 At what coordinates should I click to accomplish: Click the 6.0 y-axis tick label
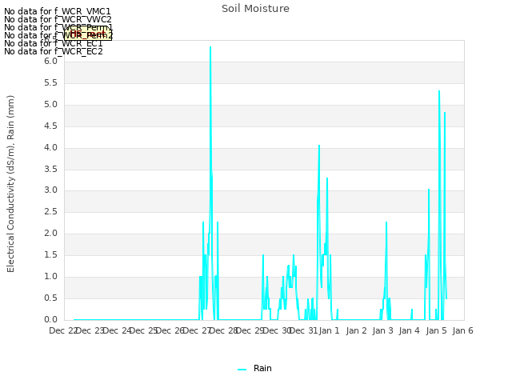tap(50, 62)
